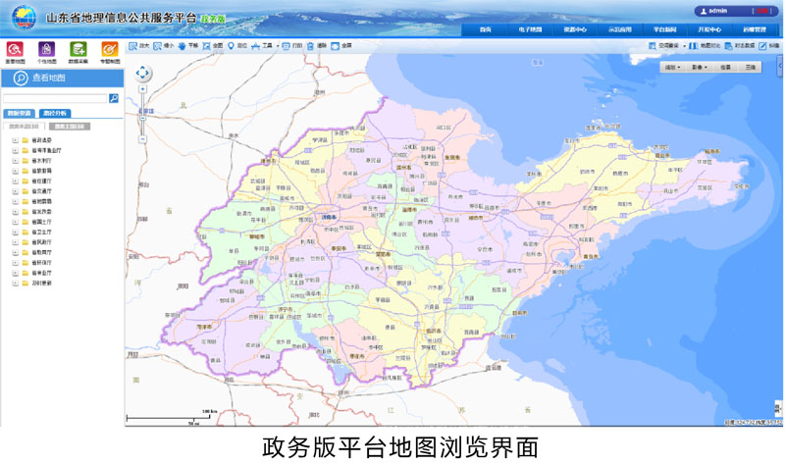Screen dimensions: 785x465
Task: Open the 工具 tools dropdown arrow
Action: tap(278, 46)
